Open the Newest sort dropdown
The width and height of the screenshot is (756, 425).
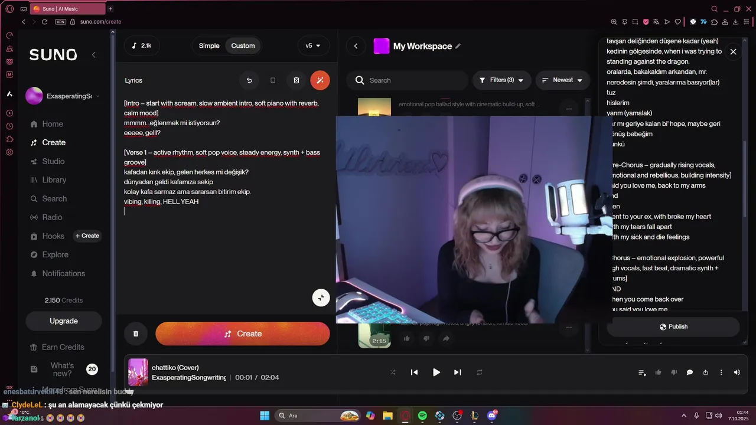click(563, 80)
